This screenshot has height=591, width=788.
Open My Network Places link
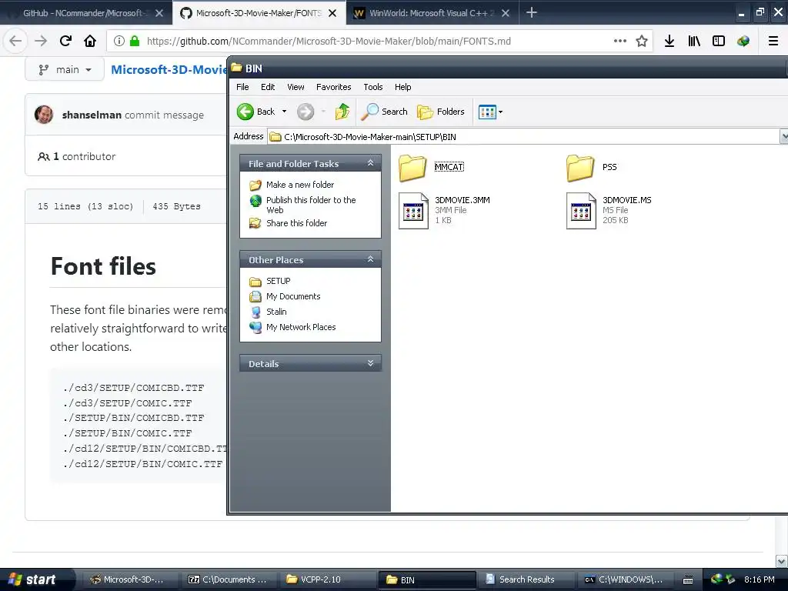(301, 327)
